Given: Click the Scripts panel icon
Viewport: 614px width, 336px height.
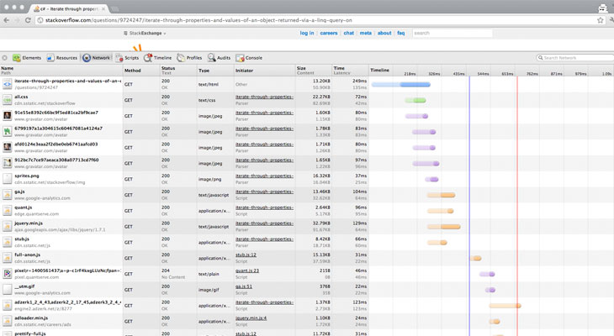Looking at the screenshot, I should [x=119, y=58].
